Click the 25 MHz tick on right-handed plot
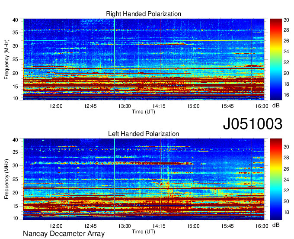The height and width of the screenshot is (239, 294). pyautogui.click(x=15, y=59)
